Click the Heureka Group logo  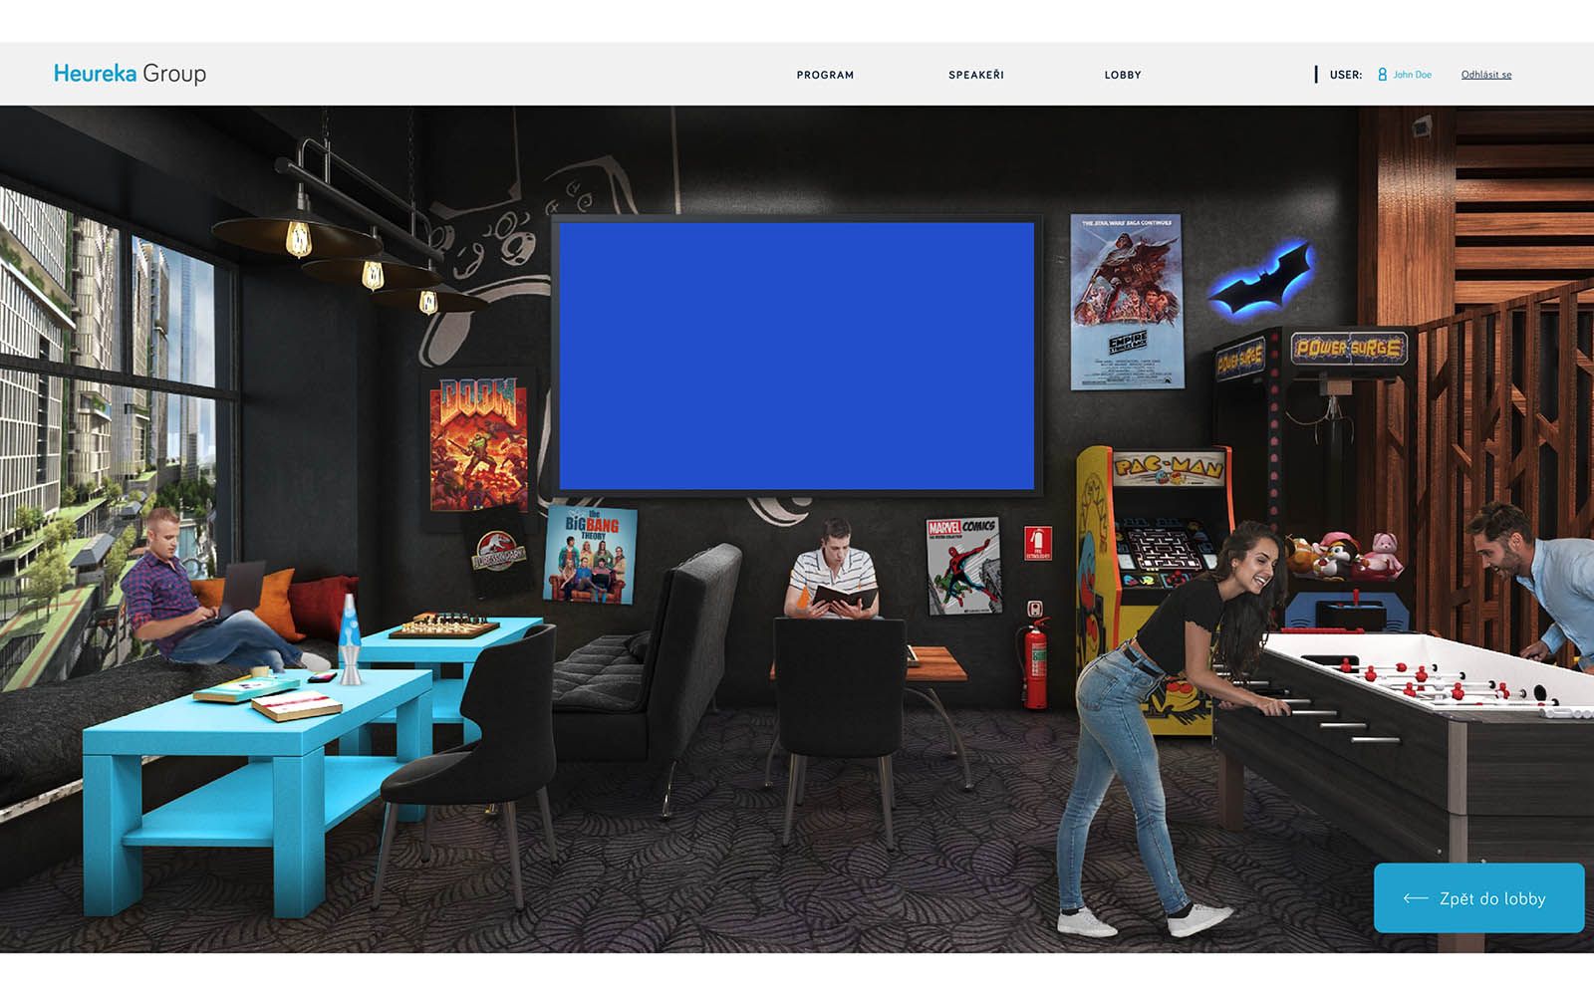click(130, 74)
